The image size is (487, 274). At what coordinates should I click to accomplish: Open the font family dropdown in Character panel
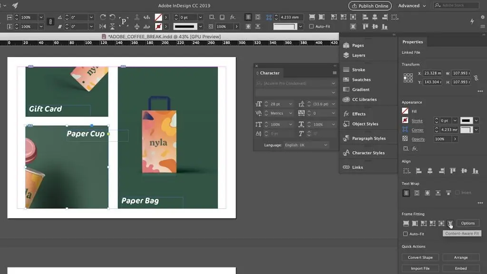pyautogui.click(x=333, y=83)
